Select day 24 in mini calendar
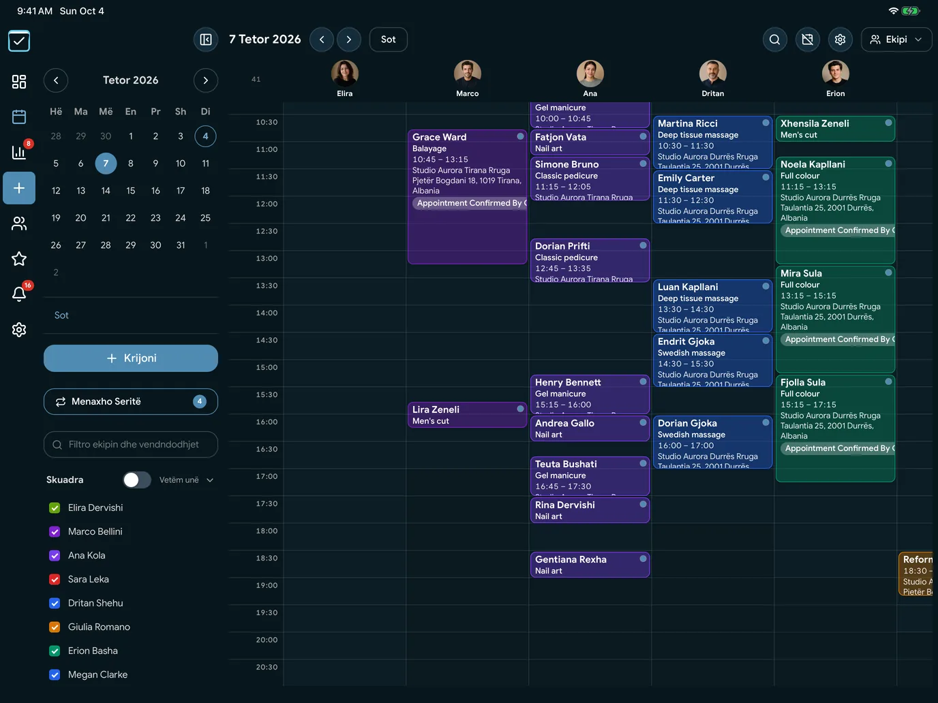Viewport: 938px width, 703px height. 181,218
